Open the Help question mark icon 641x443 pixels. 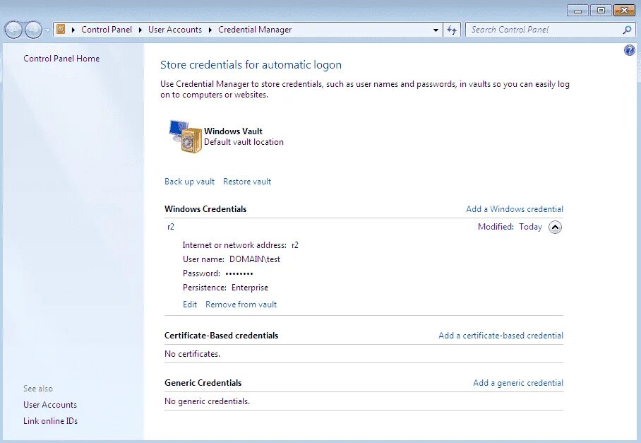(630, 50)
